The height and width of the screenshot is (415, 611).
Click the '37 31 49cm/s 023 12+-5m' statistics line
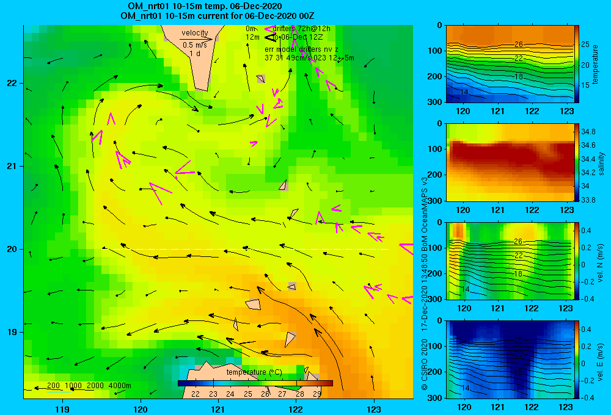click(x=309, y=58)
